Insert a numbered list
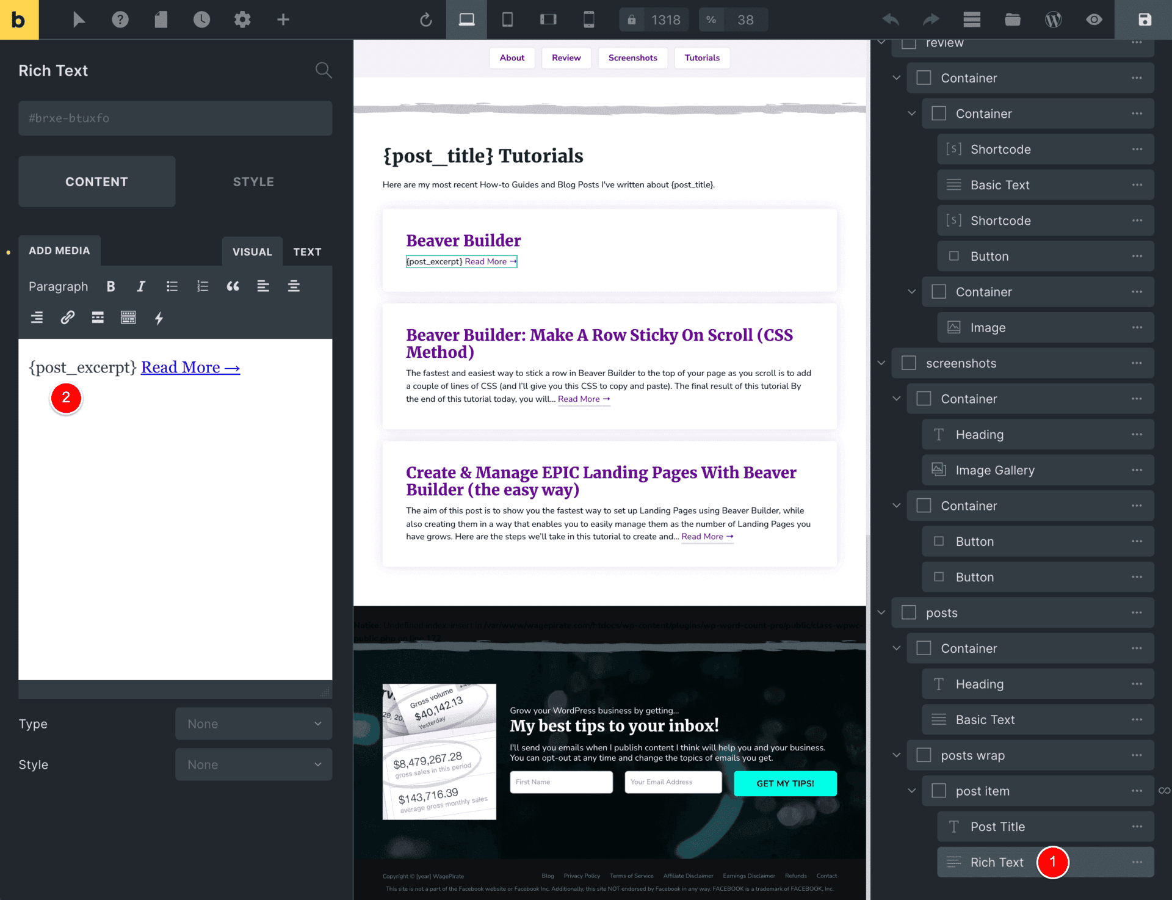Image resolution: width=1172 pixels, height=900 pixels. [202, 286]
